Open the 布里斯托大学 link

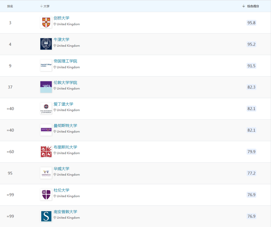65,147
